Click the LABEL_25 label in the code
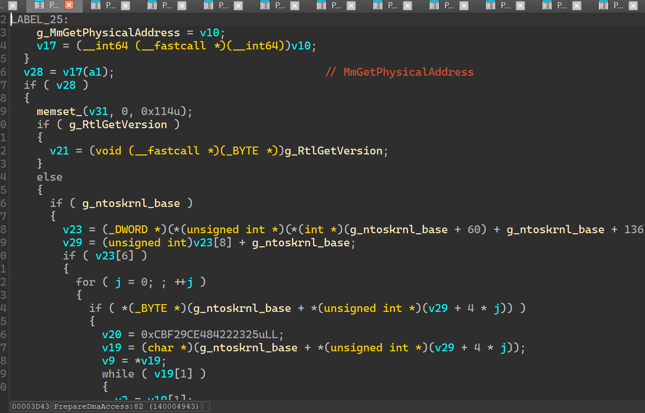The height and width of the screenshot is (413, 645). click(37, 20)
